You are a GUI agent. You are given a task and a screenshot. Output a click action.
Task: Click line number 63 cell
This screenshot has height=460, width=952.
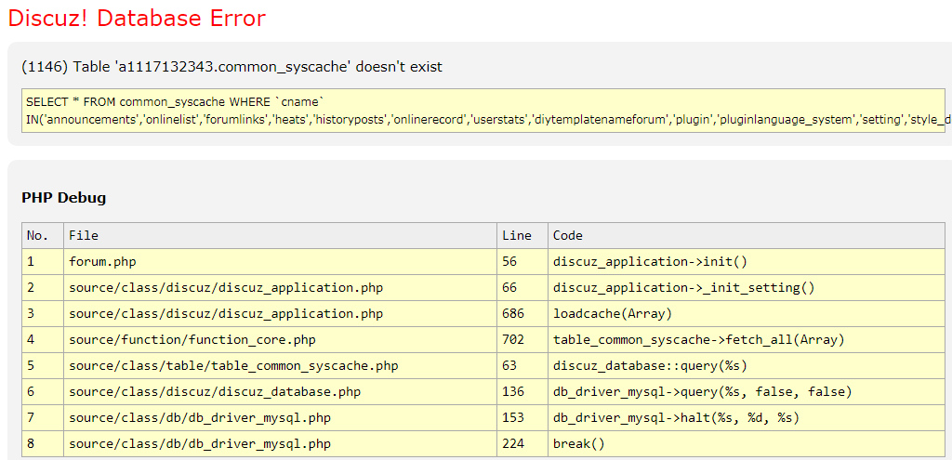point(522,366)
